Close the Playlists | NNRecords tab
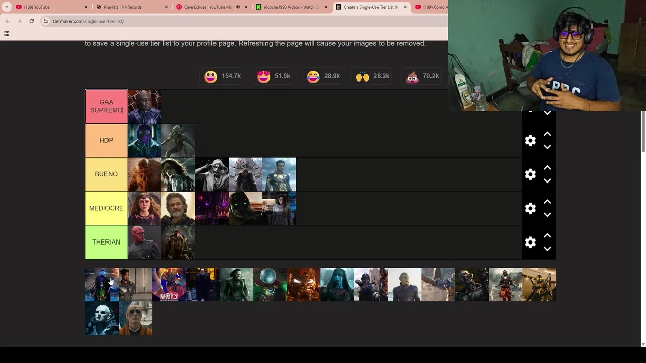The height and width of the screenshot is (363, 646). [167, 7]
